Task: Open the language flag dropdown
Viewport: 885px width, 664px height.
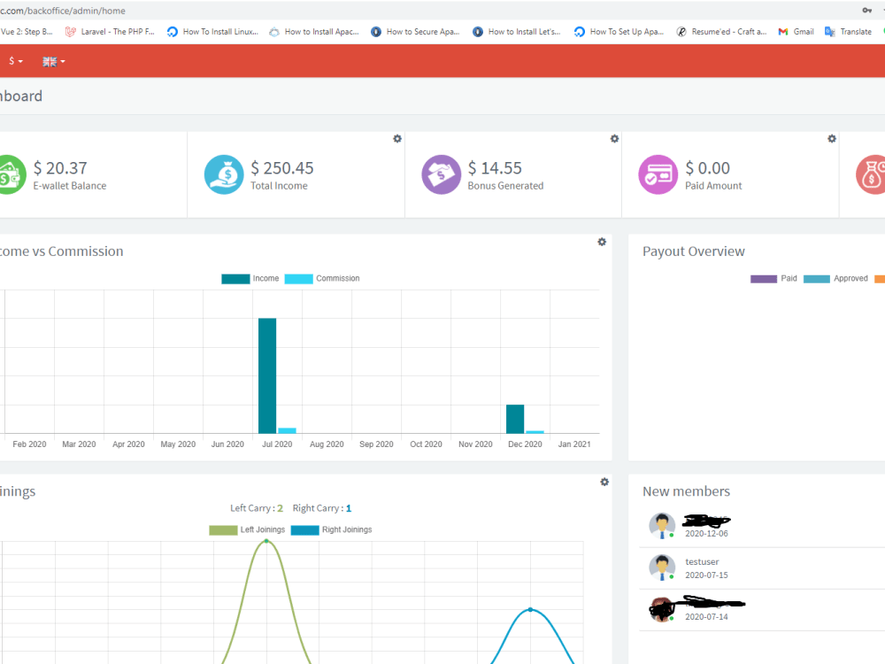Action: pos(54,62)
